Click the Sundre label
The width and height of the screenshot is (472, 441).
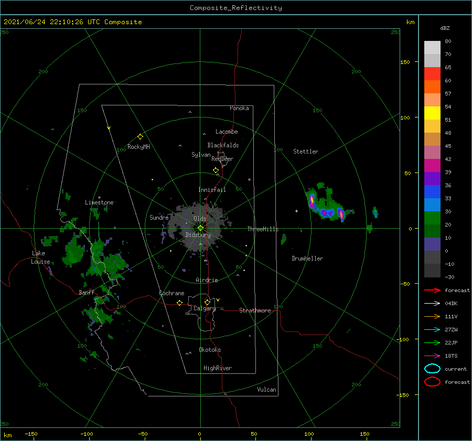coord(159,217)
